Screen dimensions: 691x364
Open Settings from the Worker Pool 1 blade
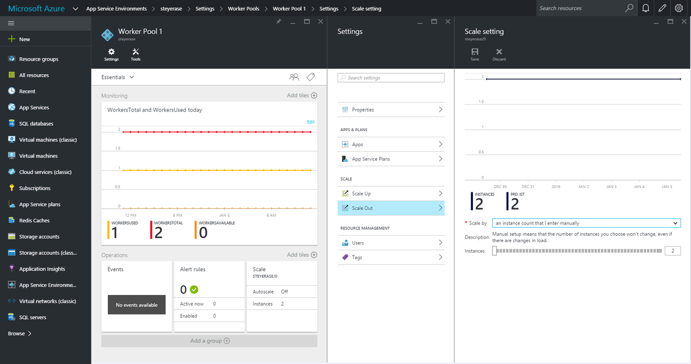pos(111,55)
